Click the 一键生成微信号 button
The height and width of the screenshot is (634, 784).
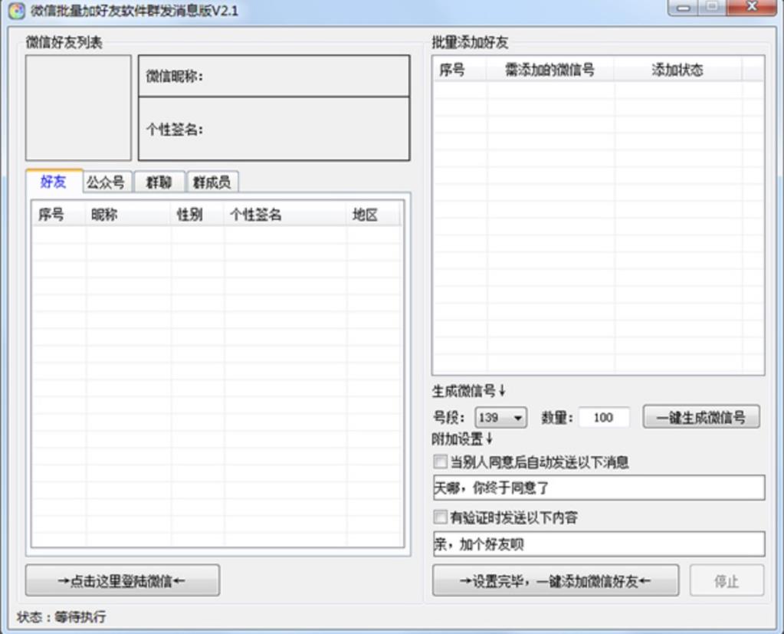701,417
